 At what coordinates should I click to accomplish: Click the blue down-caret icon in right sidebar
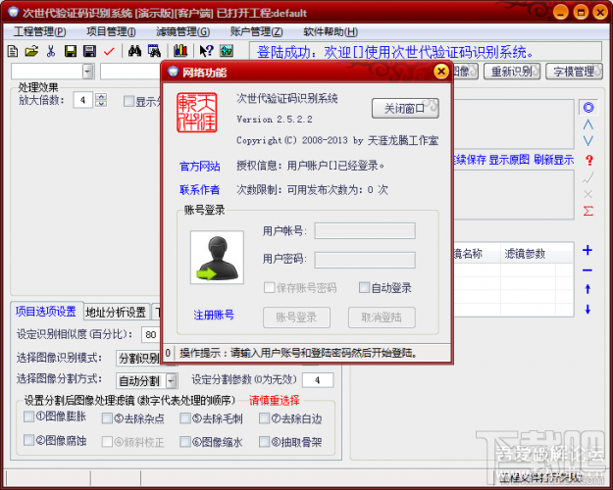(x=588, y=141)
